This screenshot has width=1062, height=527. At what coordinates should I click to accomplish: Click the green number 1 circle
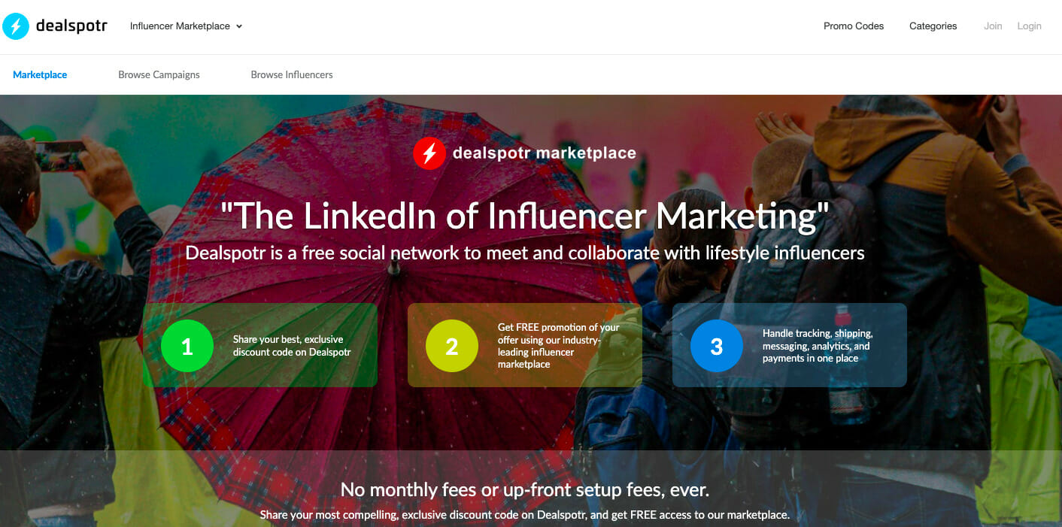tap(187, 346)
